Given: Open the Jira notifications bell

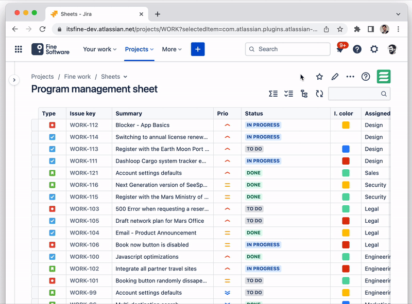Looking at the screenshot, I should tap(340, 49).
